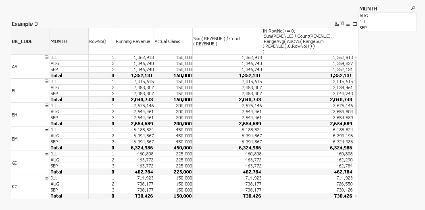Select SEP in the MONTH list box
Image resolution: width=425 pixels, height=210 pixels.
click(387, 28)
